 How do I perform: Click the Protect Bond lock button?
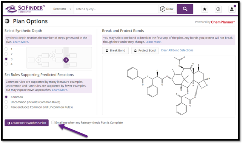coord(145,50)
